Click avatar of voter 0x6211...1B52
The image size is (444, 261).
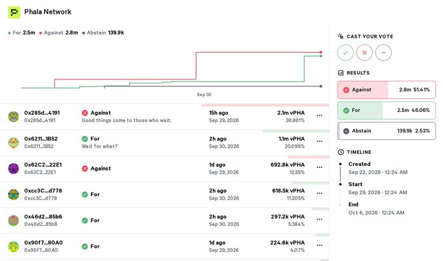[13, 143]
